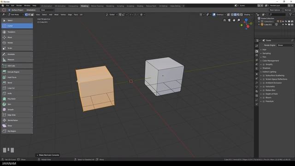This screenshot has height=166, width=295.
Task: Select the Shear tool
Action: (x=17, y=126)
